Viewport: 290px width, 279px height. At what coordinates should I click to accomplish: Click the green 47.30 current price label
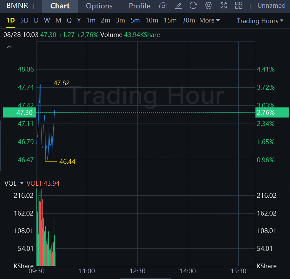19,112
